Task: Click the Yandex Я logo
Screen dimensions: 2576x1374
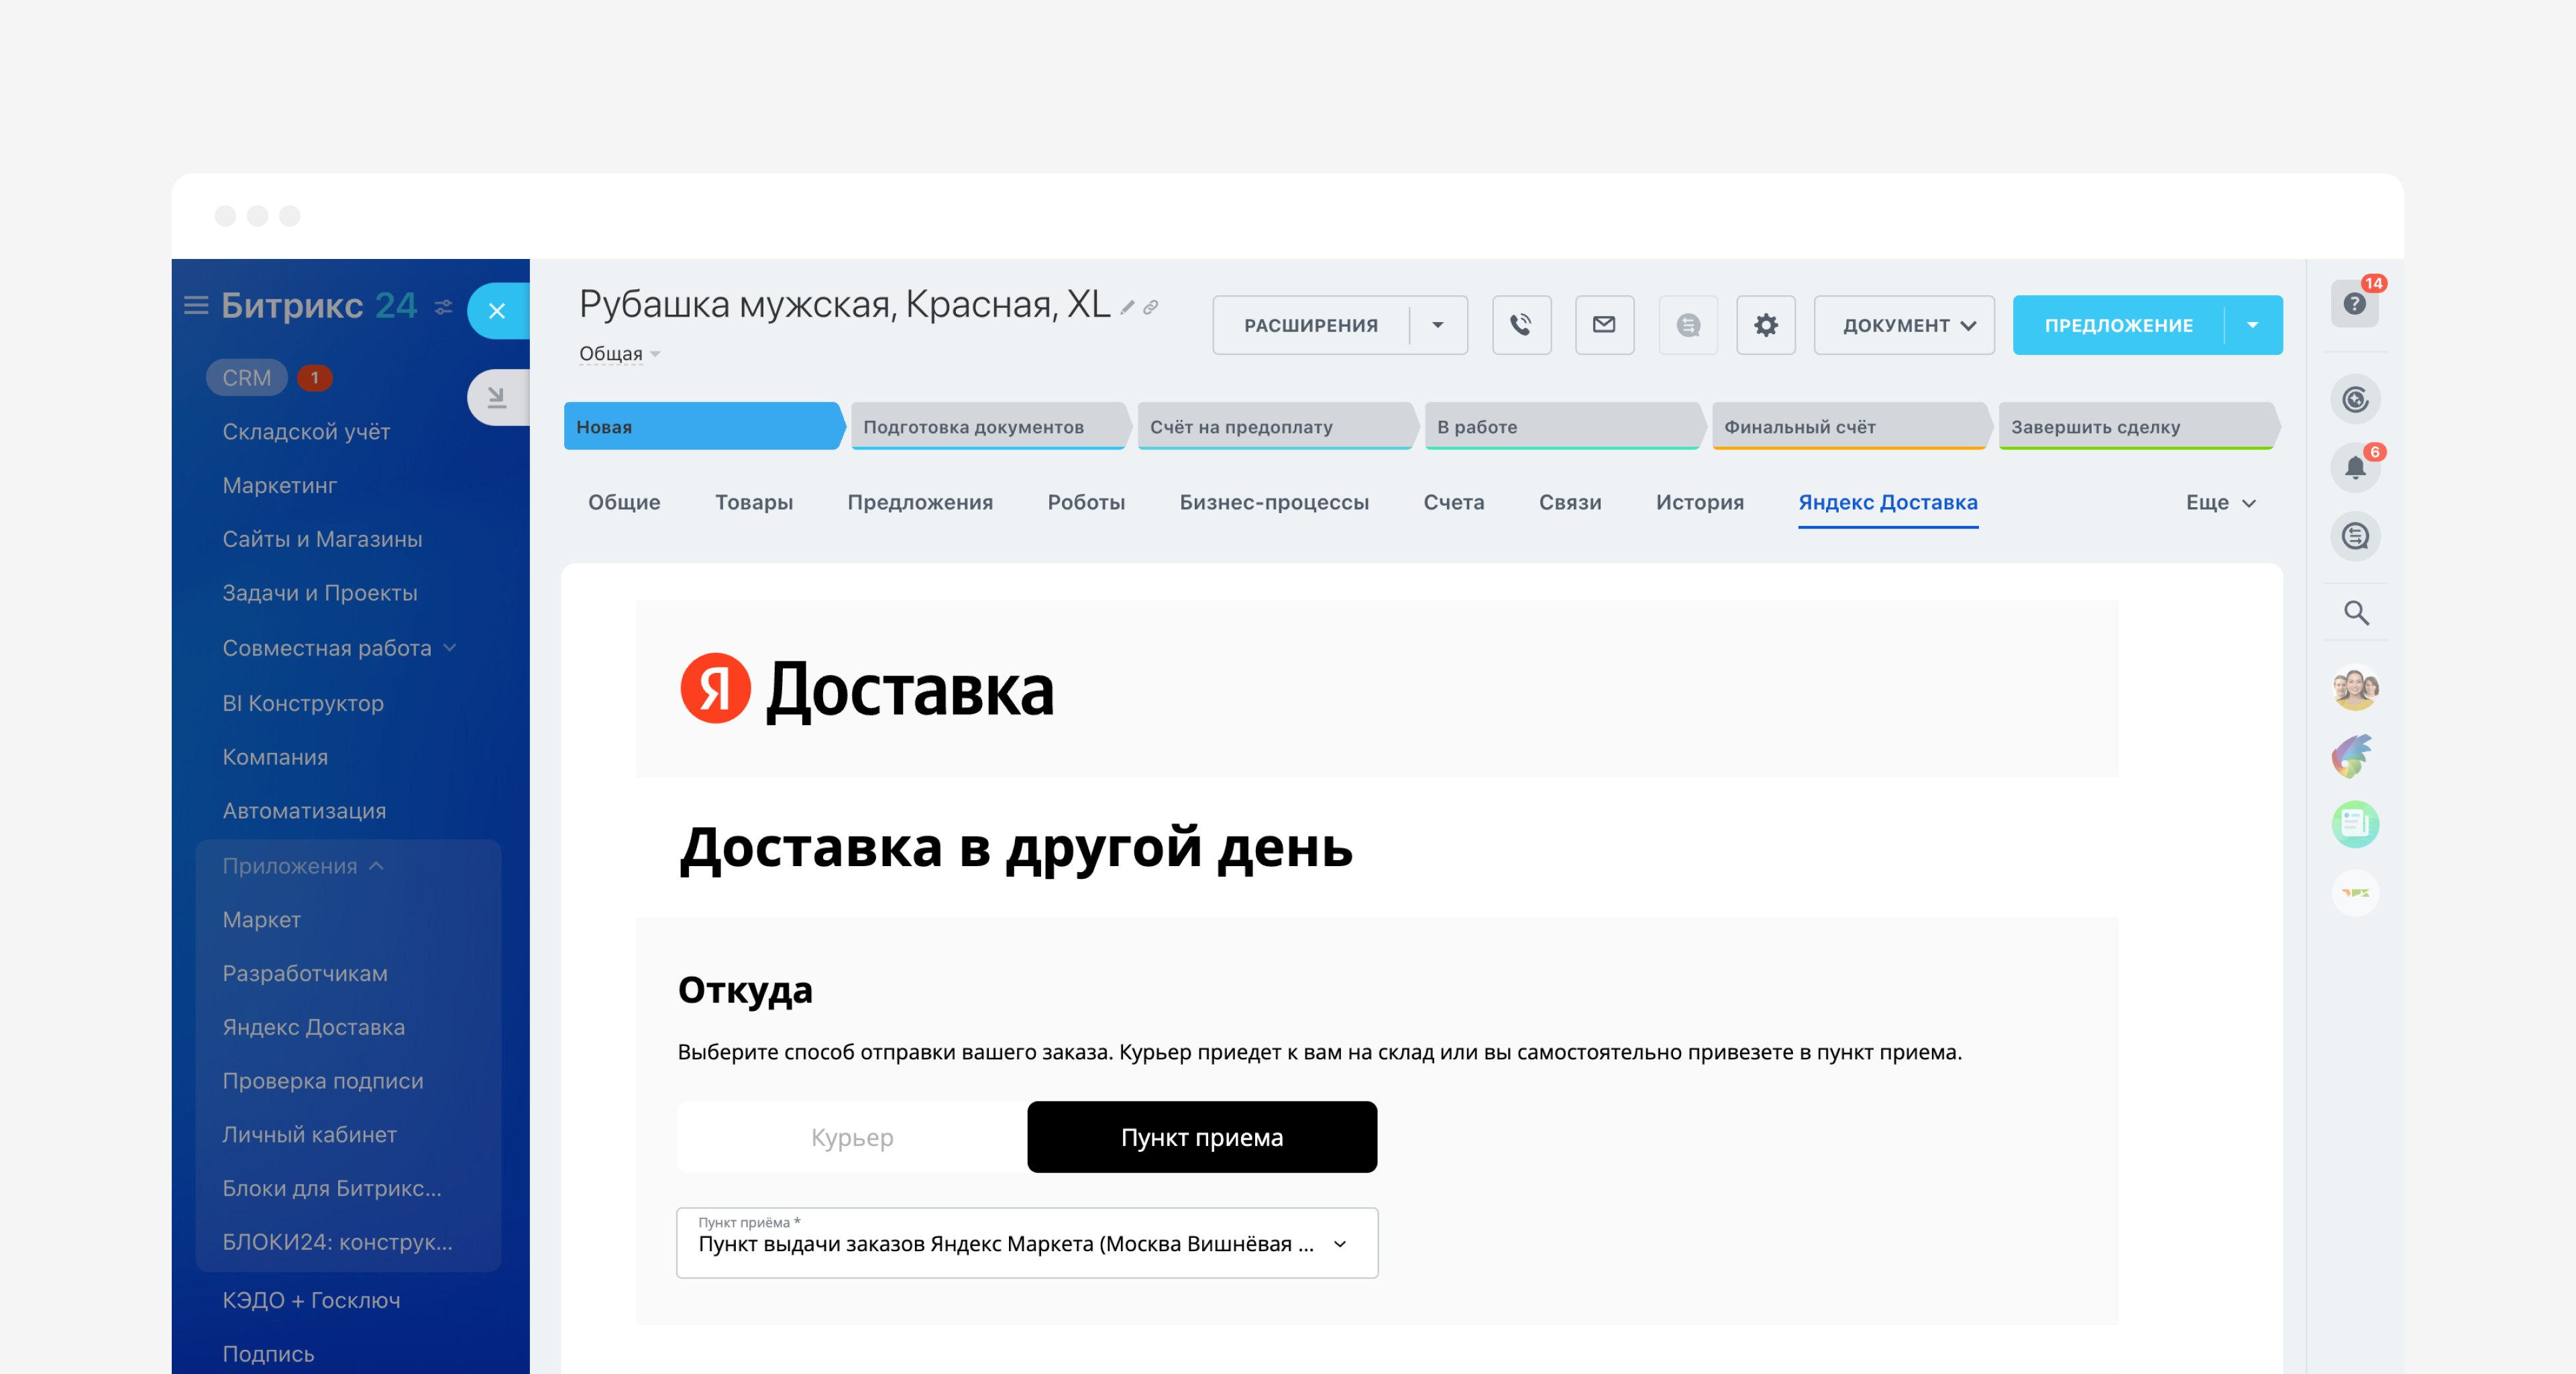Action: (x=715, y=688)
